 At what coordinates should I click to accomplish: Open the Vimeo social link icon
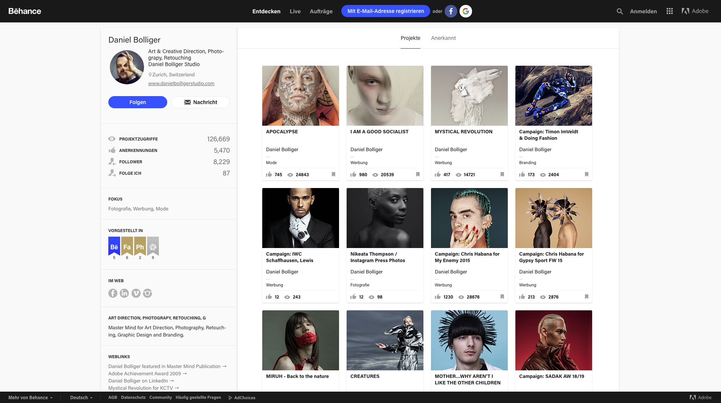click(136, 293)
